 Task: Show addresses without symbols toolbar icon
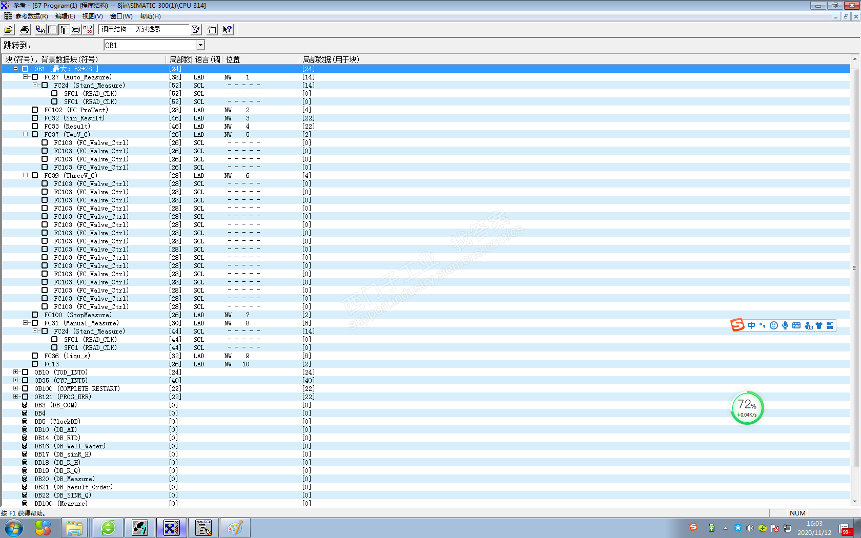coord(88,30)
